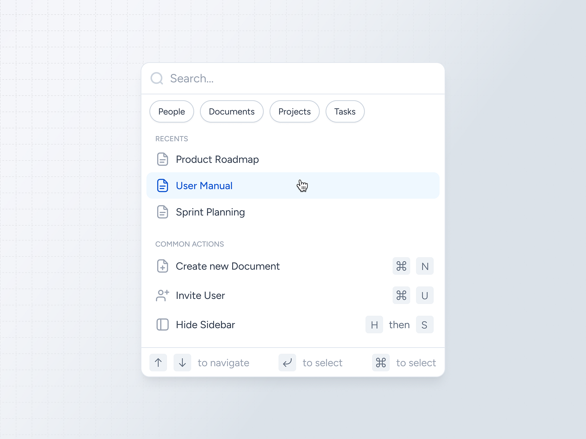586x439 pixels.
Task: Click the down arrow icon in footer
Action: (182, 363)
